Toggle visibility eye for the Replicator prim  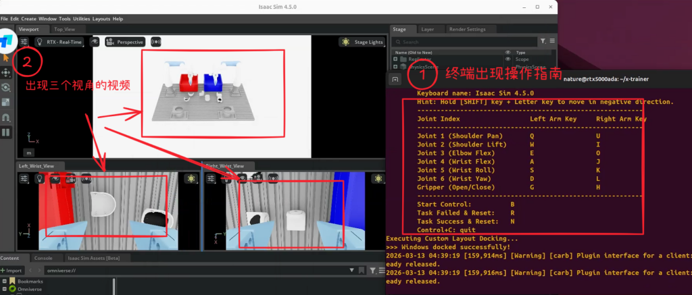(x=508, y=59)
